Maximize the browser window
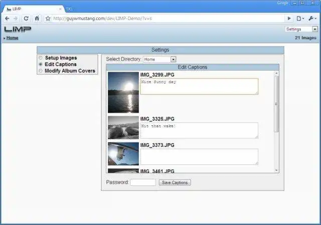 [x=302, y=3]
